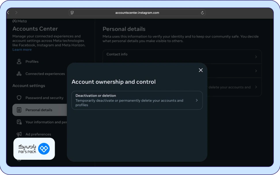Reload the page using the refresh icon

pos(202,13)
